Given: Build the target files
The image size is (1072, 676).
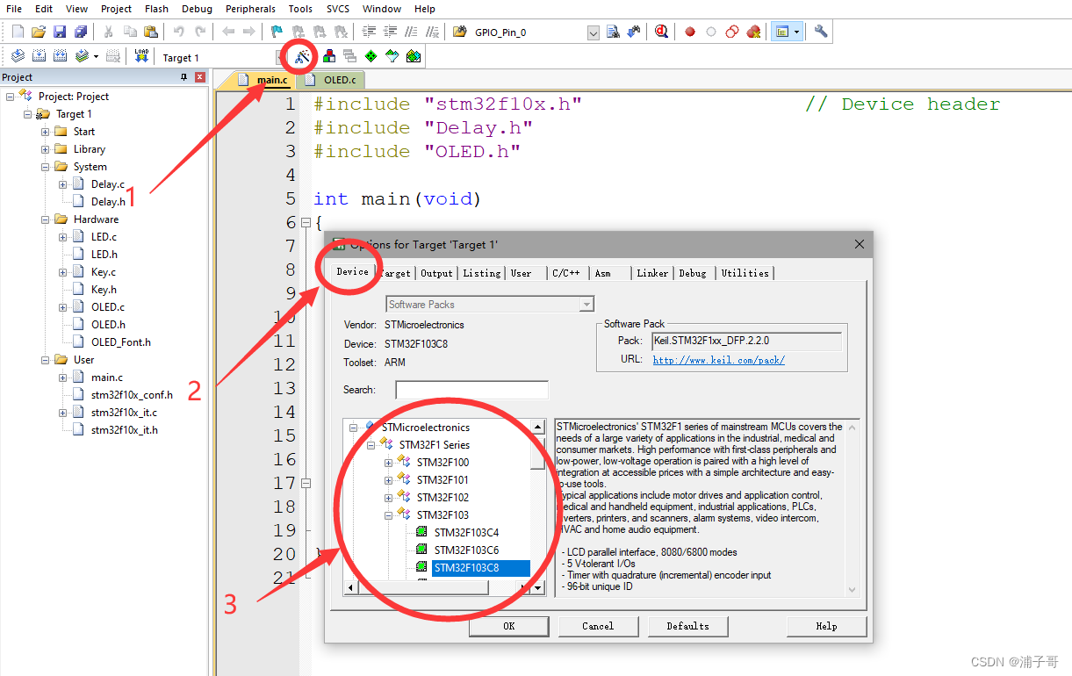Looking at the screenshot, I should [39, 56].
